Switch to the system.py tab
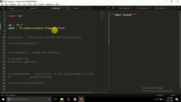Viewport: 181px width, 102px height. [x=34, y=8]
